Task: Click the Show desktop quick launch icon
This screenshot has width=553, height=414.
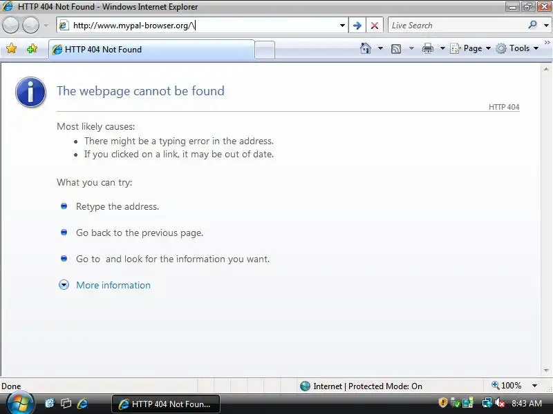Action: (50, 404)
